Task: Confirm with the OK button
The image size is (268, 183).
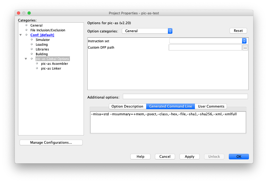Action: (239, 157)
